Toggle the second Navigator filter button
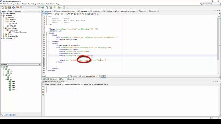 click(x=10, y=115)
